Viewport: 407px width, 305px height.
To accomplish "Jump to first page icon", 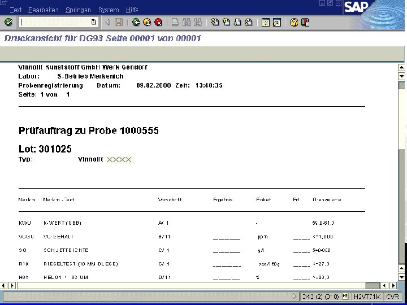I will coord(215,22).
